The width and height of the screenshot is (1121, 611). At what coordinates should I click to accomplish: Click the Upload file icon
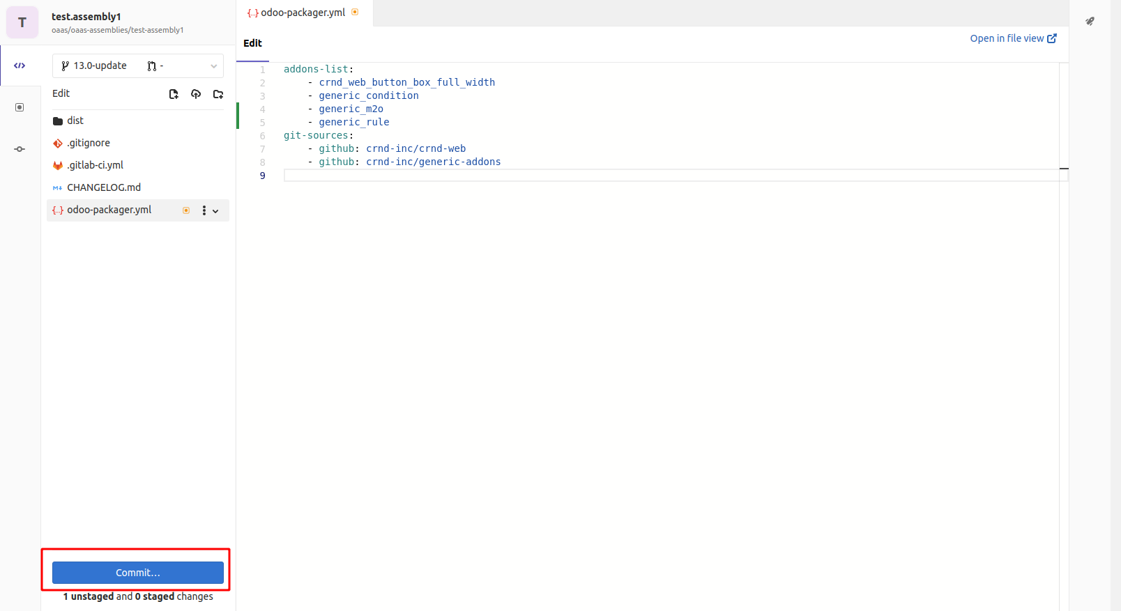pos(196,94)
